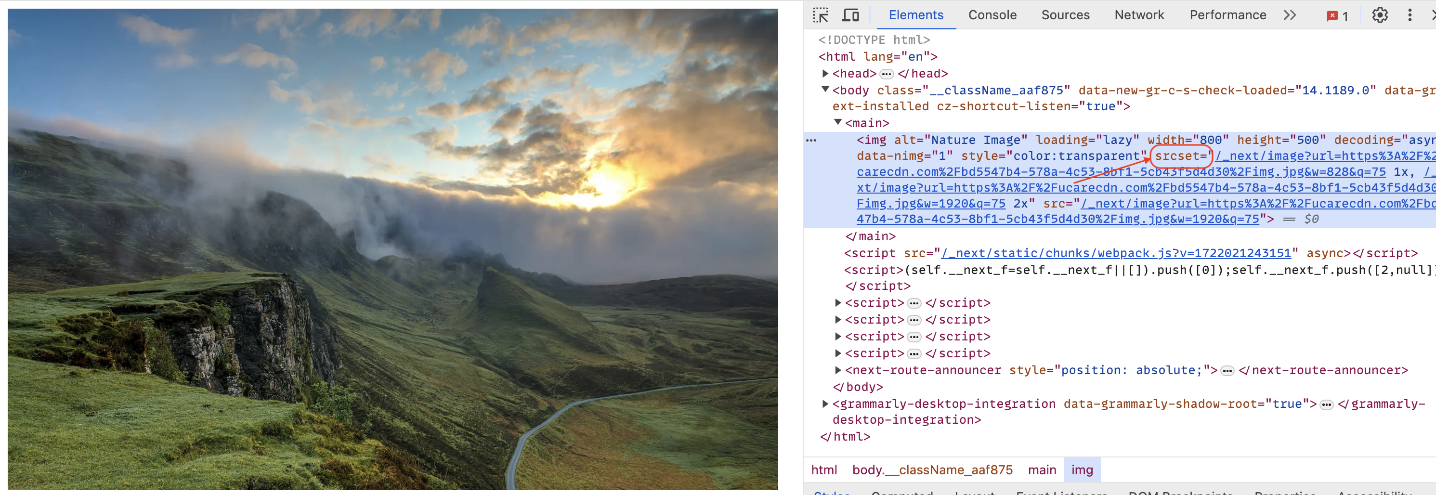The width and height of the screenshot is (1436, 495).
Task: Expand the first collapsed script element
Action: point(838,303)
